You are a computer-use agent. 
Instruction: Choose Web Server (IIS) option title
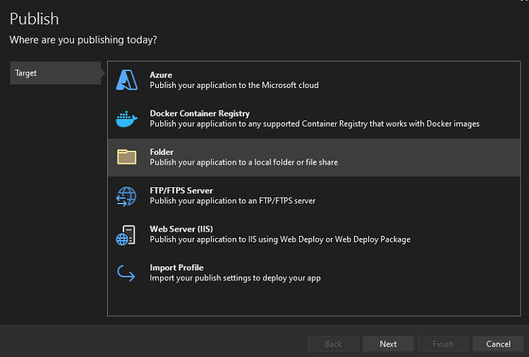[x=181, y=229]
